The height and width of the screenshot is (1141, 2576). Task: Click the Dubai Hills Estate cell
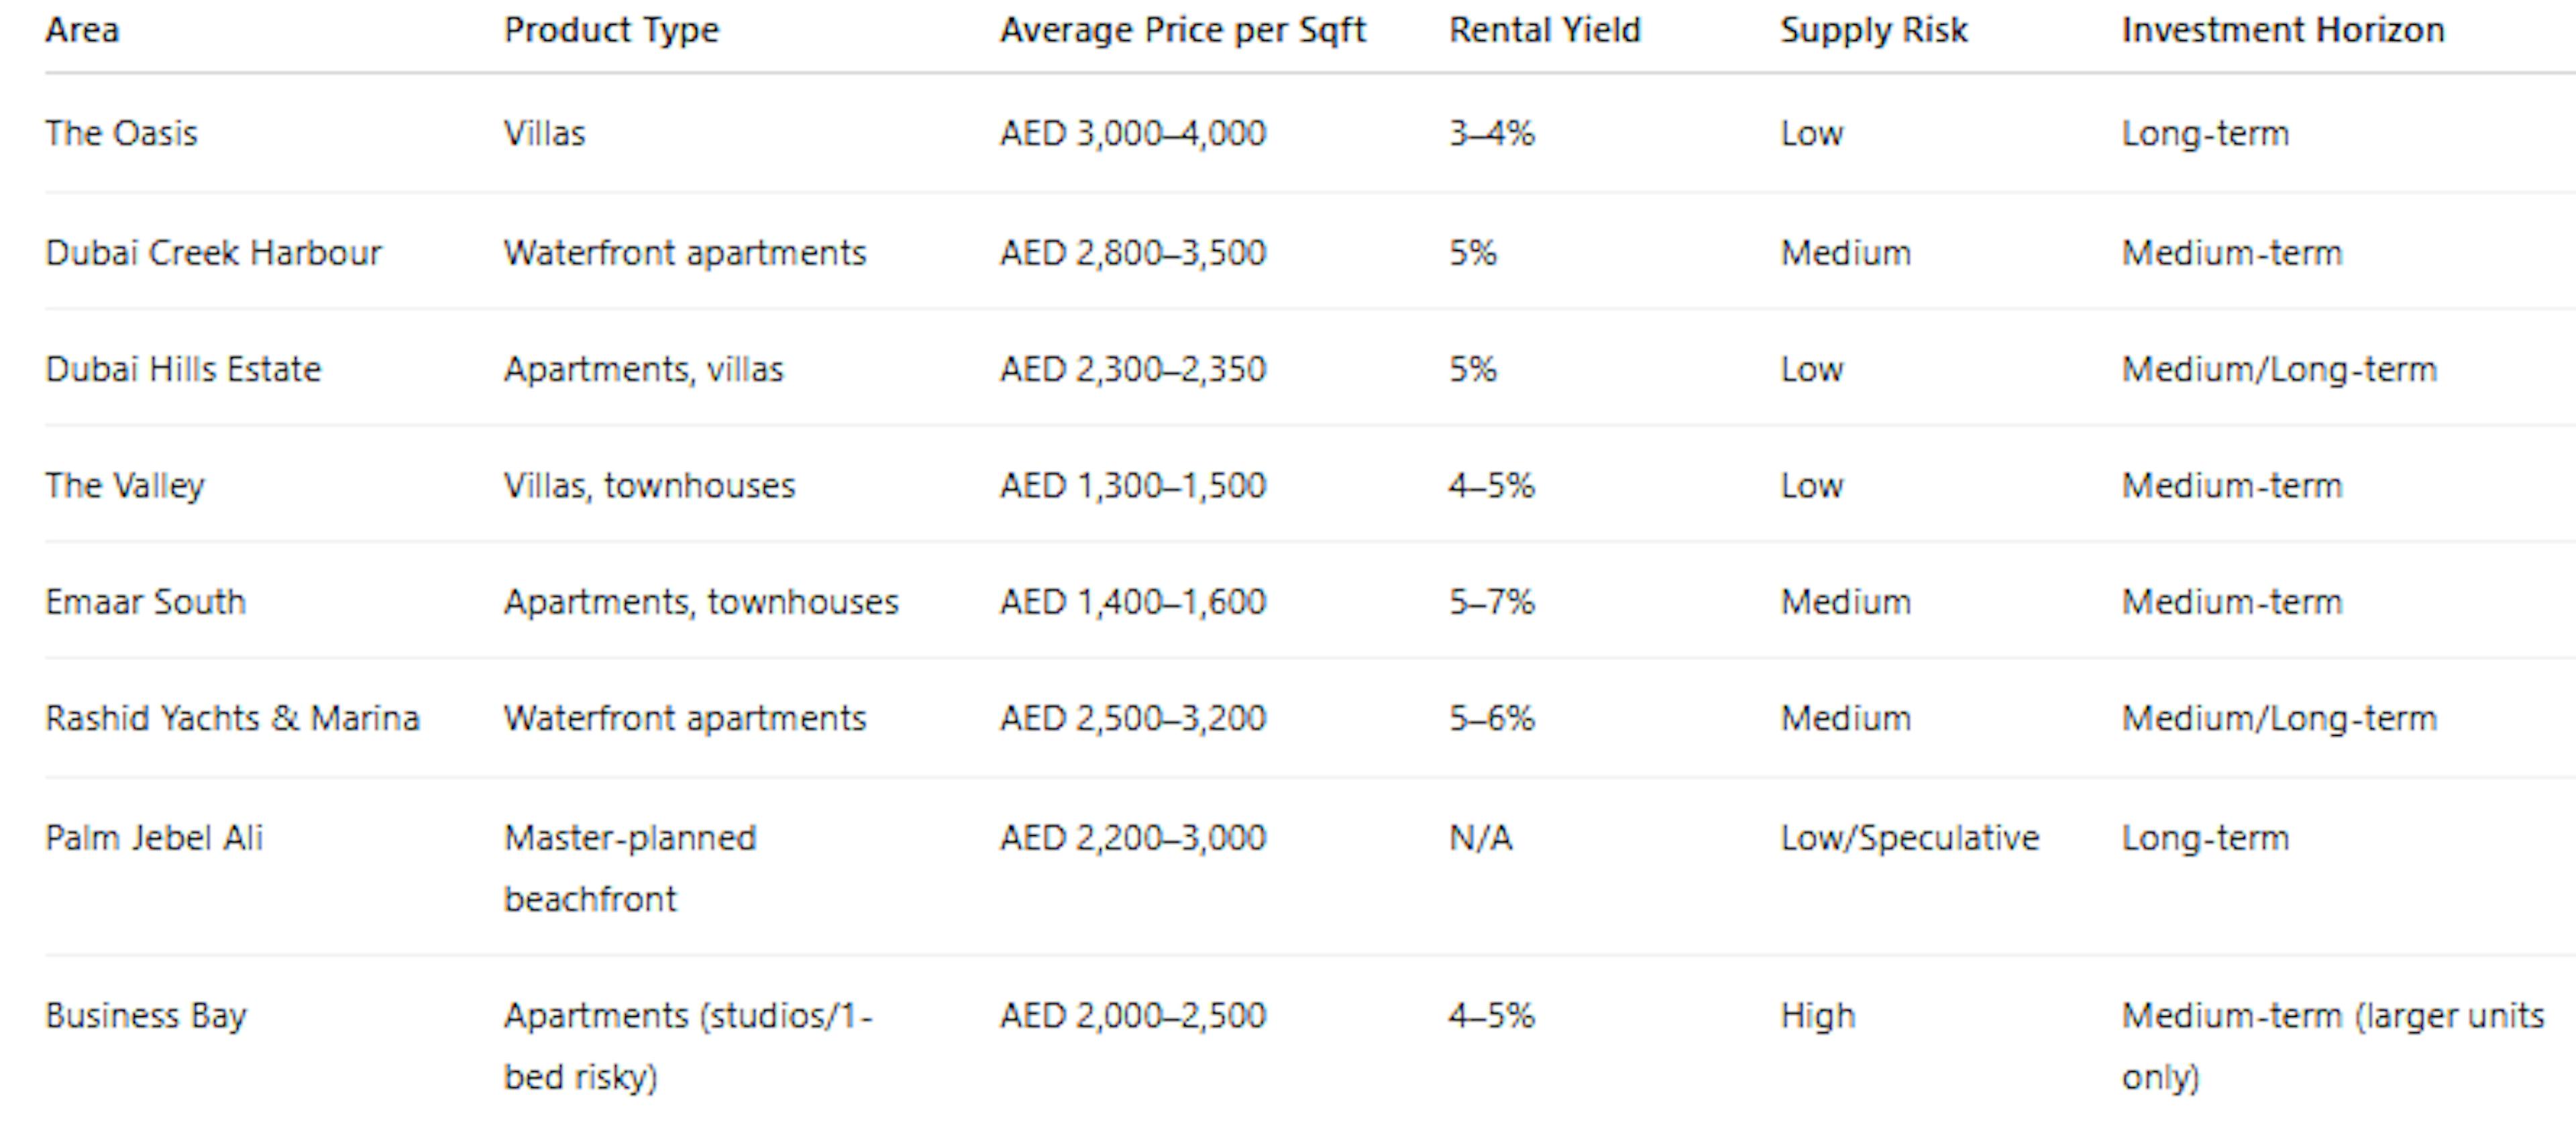pos(183,369)
